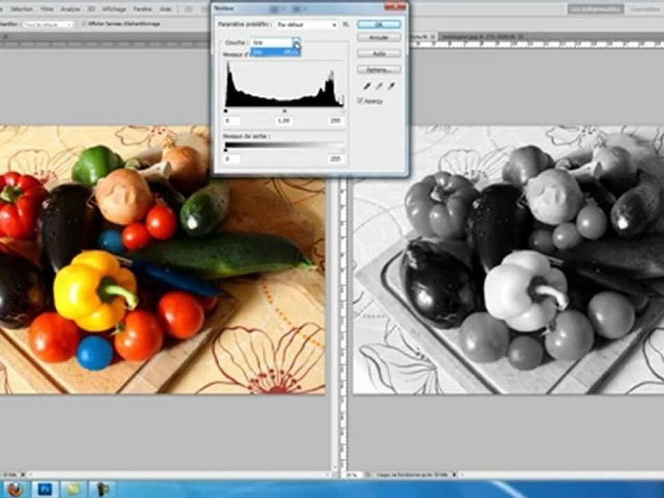Click the gamma input field showing 1,00
The image size is (664, 498).
[284, 120]
